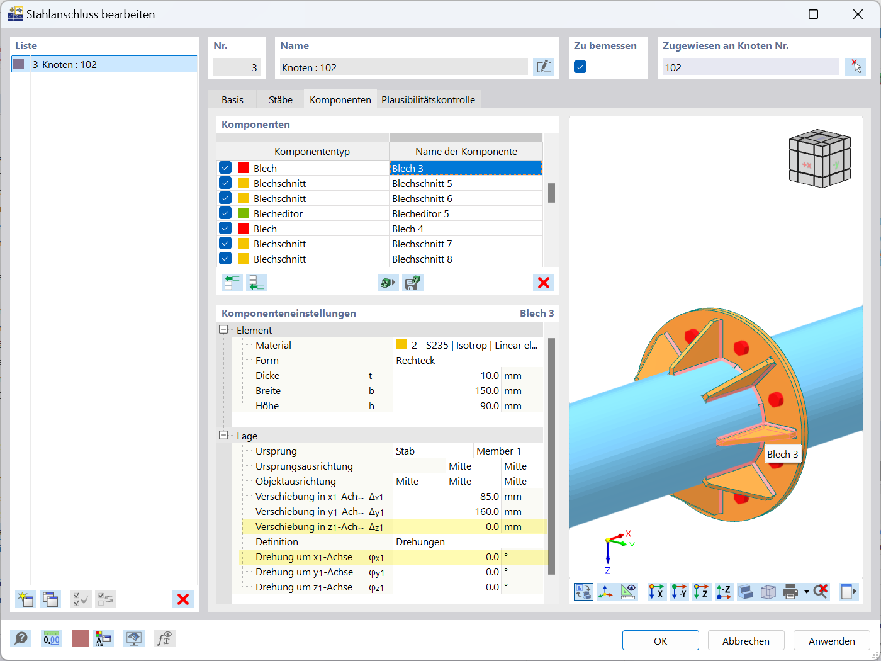
Task: Open the Ursprung dropdown showing Stab
Action: [433, 451]
